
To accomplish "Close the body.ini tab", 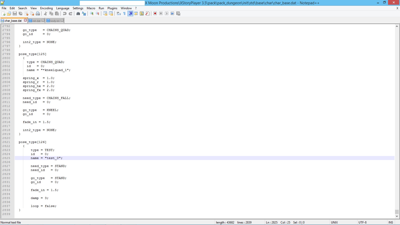I will 62,20.
